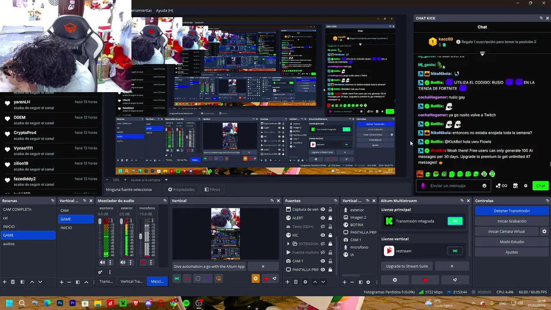Open Aitum Multistream settings gear
The width and height of the screenshot is (551, 310).
click(x=395, y=280)
